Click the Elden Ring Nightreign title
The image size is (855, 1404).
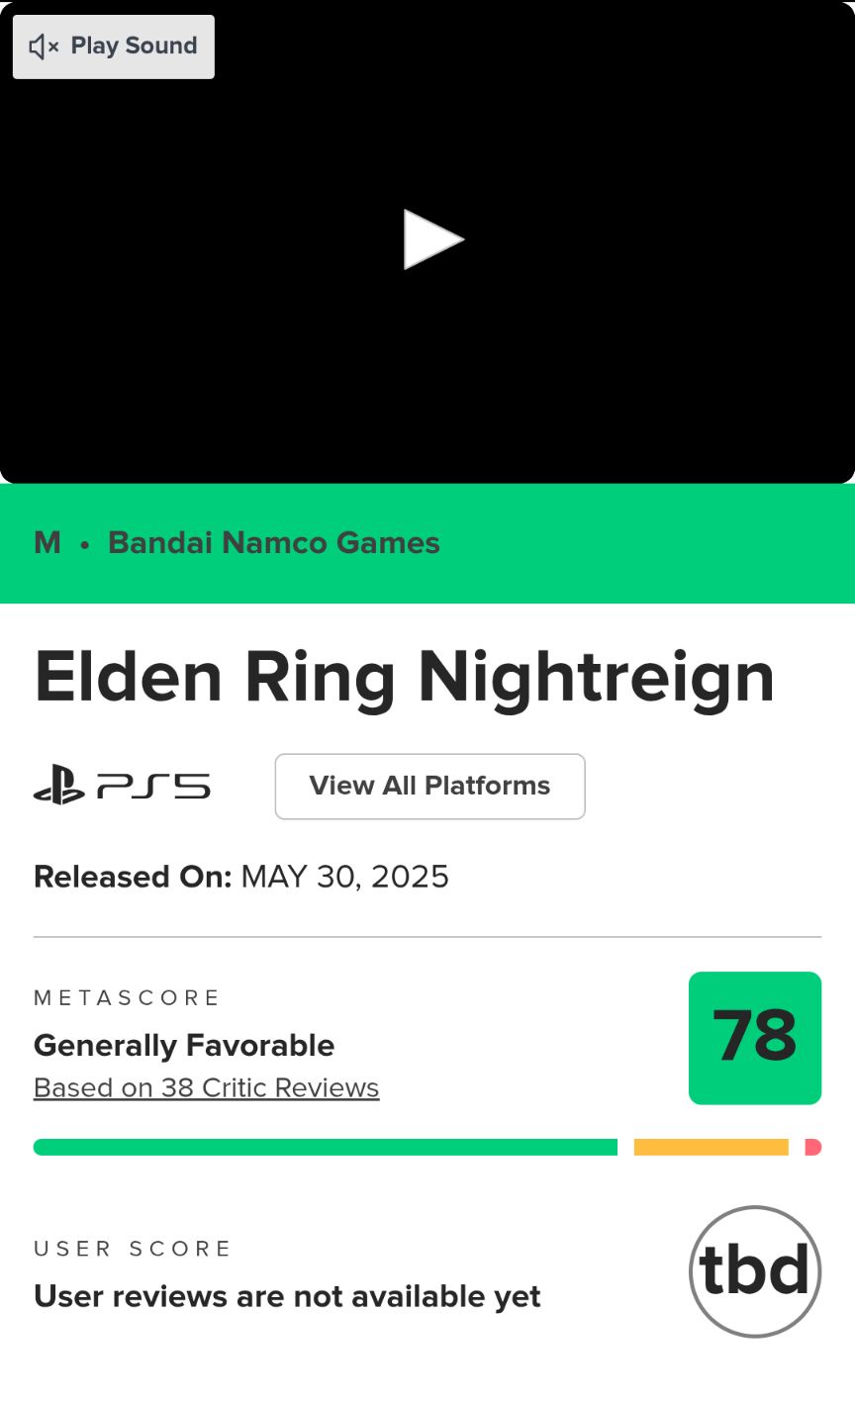pos(404,679)
